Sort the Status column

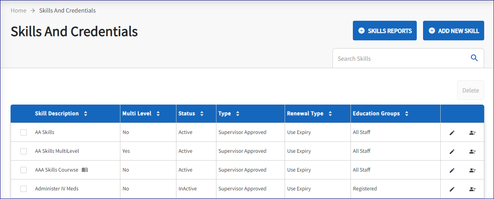(x=202, y=114)
